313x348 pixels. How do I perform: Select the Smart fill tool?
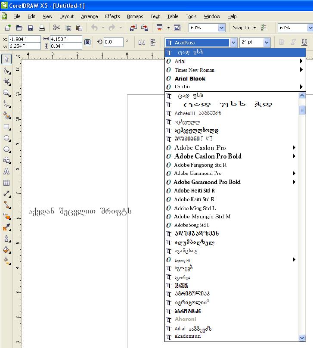[6, 115]
